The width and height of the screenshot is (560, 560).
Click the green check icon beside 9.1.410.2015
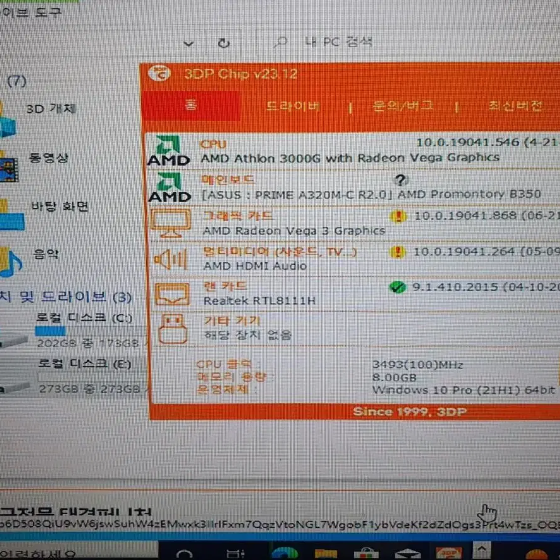397,287
